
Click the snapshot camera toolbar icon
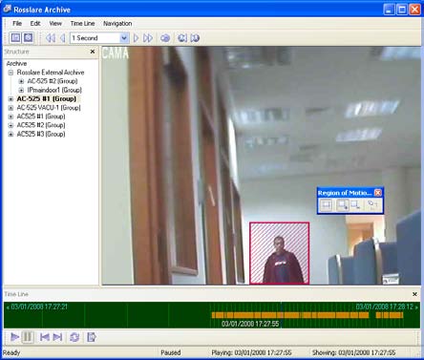pos(165,38)
